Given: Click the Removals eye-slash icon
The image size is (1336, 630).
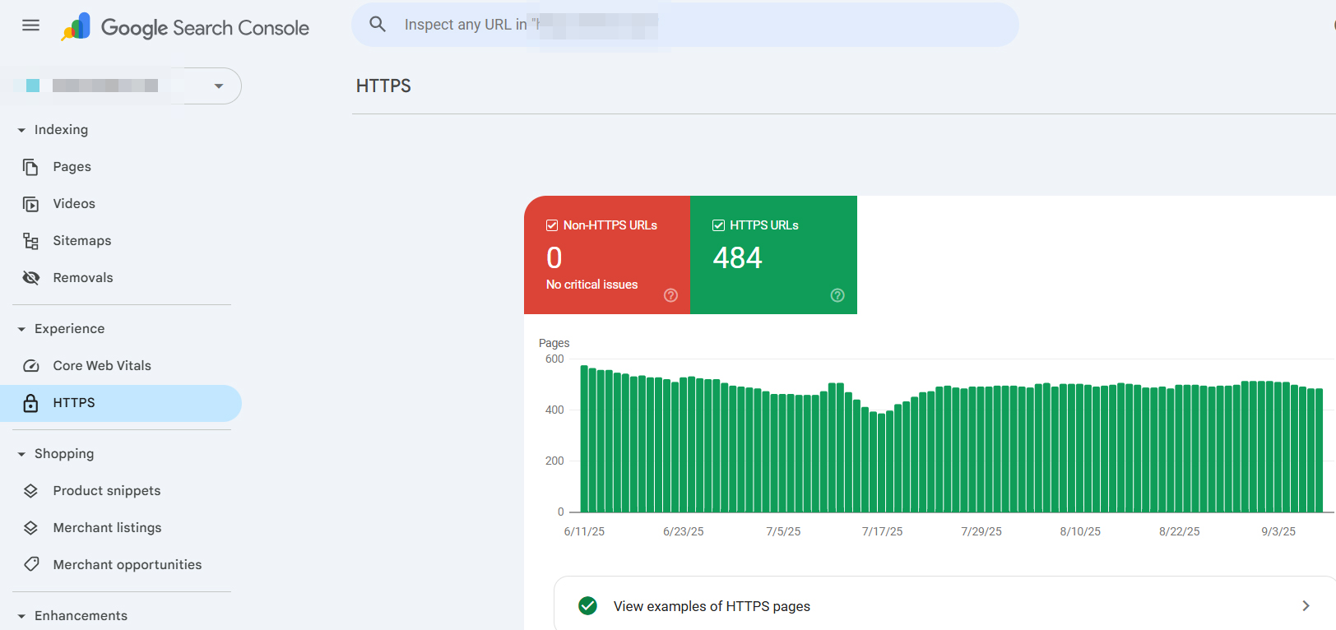Looking at the screenshot, I should coord(30,278).
